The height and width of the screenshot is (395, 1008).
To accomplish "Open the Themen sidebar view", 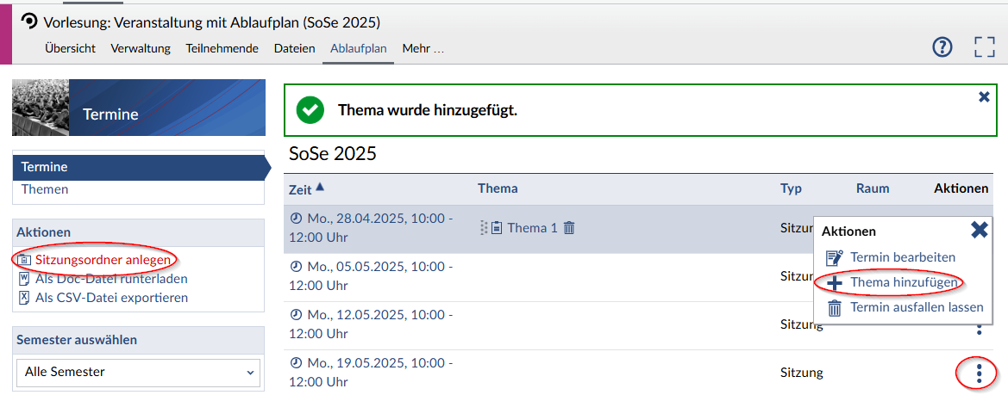I will pyautogui.click(x=45, y=189).
